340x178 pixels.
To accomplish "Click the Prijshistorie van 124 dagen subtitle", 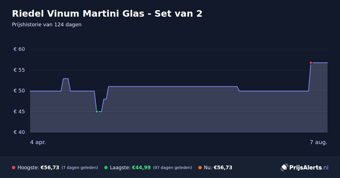I will (x=47, y=25).
